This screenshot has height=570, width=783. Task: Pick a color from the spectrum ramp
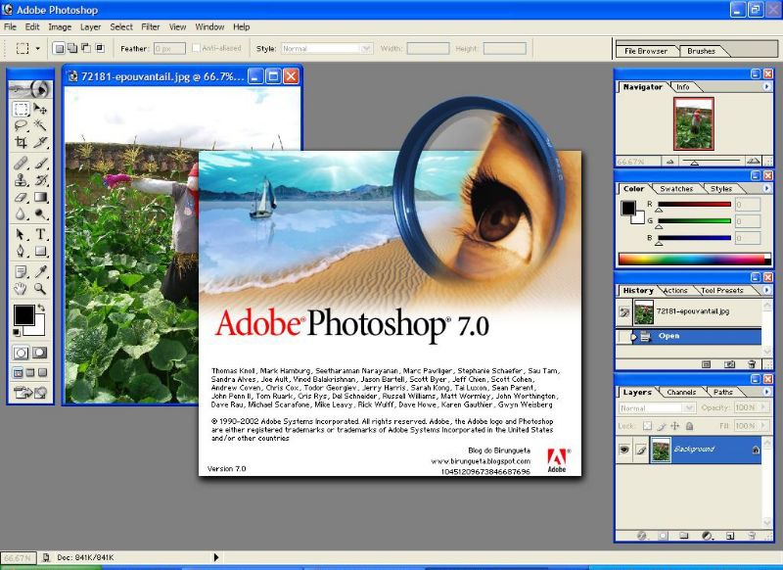[694, 259]
